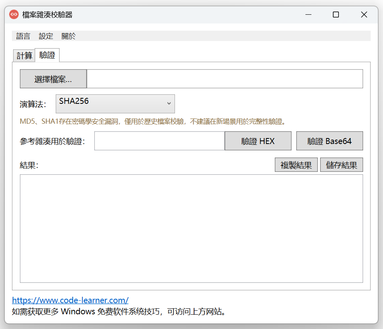Click the 參考雜湊用於驗證: label
This screenshot has width=383, height=329.
point(52,141)
